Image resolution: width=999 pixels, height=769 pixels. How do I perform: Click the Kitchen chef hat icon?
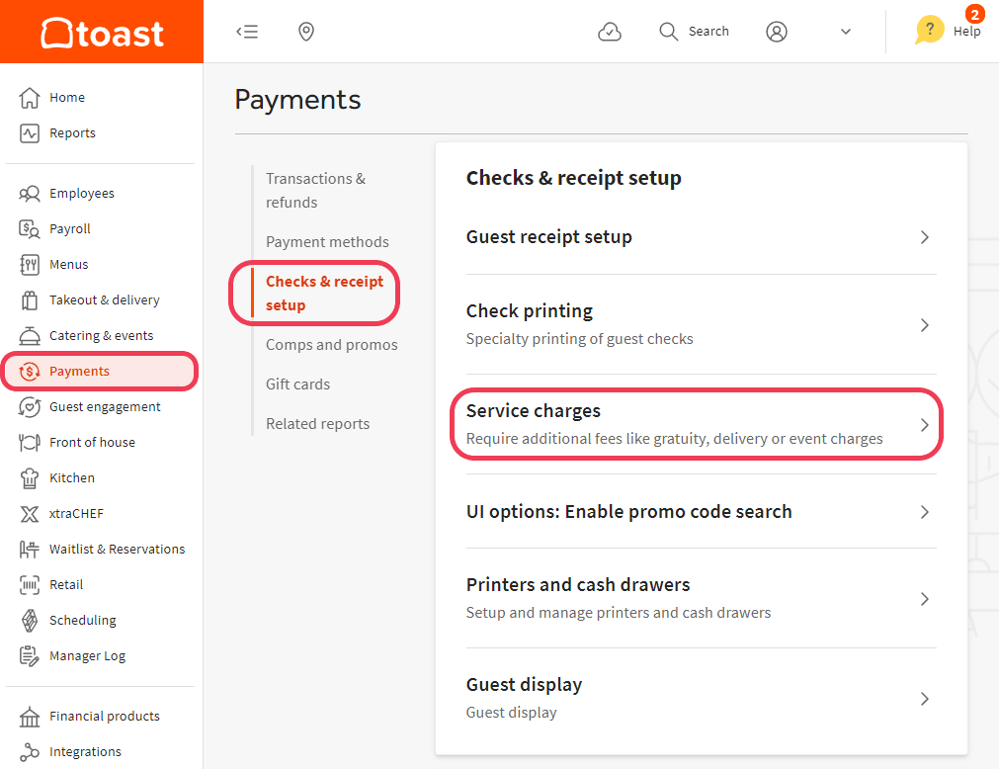coord(30,478)
